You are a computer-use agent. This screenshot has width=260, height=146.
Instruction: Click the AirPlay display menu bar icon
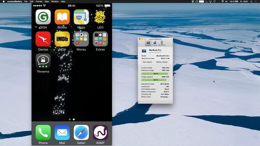[x=210, y=2]
